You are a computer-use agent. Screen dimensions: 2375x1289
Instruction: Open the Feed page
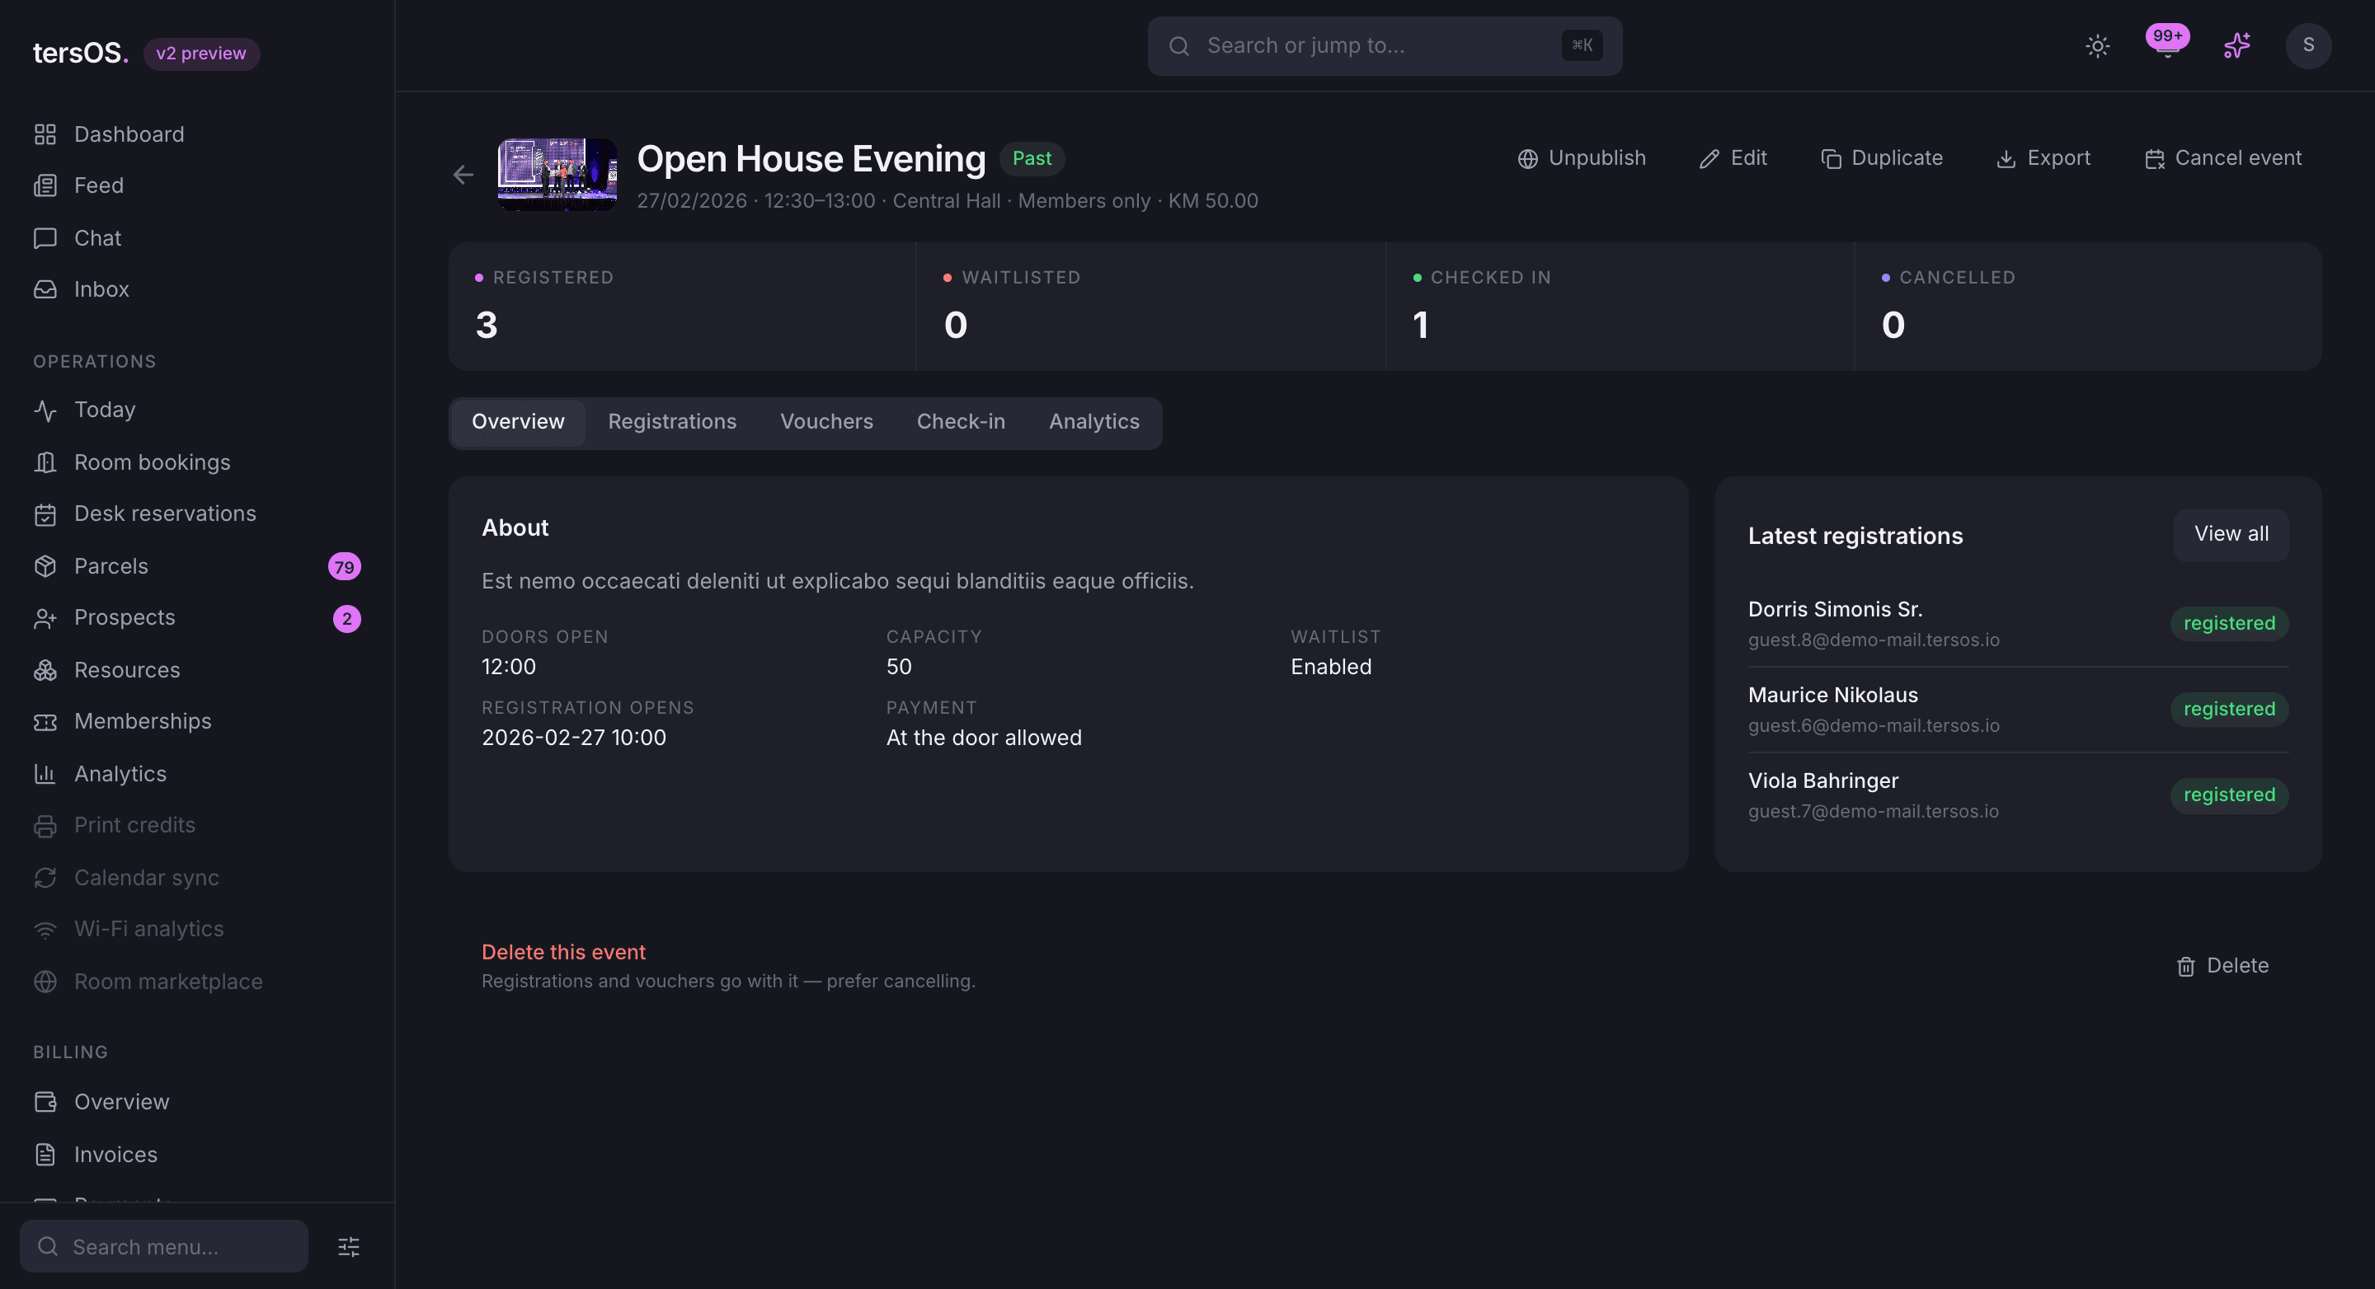click(x=197, y=186)
